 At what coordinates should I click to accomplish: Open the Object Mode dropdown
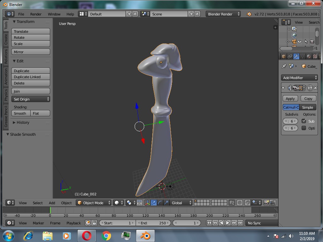(93, 203)
